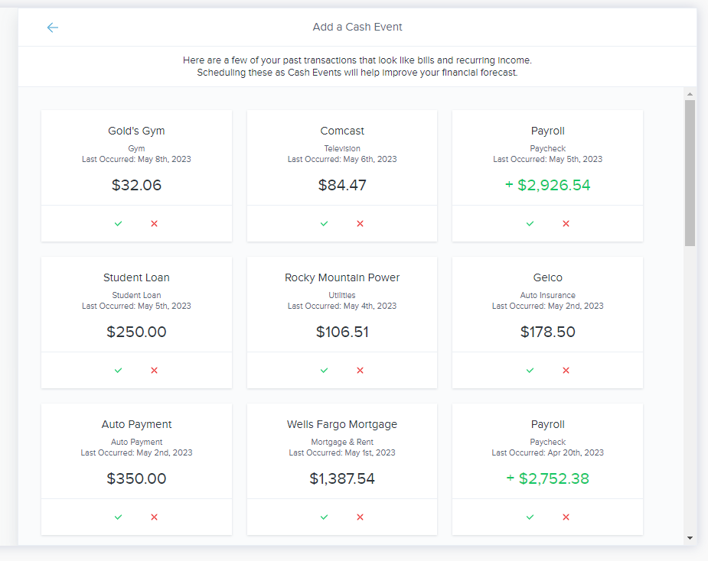Click the $1,387.54 amount
Image resolution: width=708 pixels, height=561 pixels.
coord(342,478)
